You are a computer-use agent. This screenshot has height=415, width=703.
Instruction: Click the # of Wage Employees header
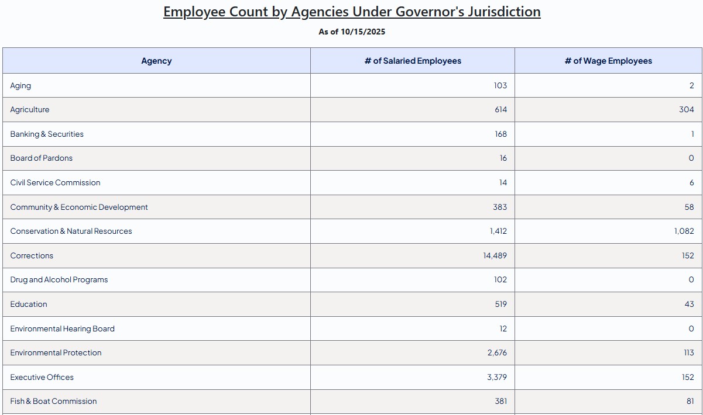pos(608,60)
